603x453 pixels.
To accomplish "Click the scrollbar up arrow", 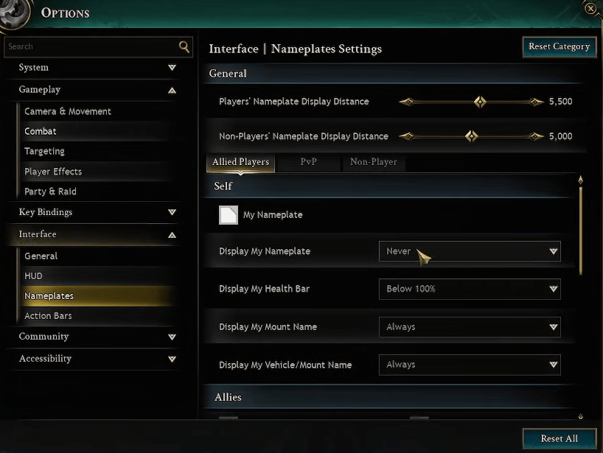I will click(x=580, y=179).
